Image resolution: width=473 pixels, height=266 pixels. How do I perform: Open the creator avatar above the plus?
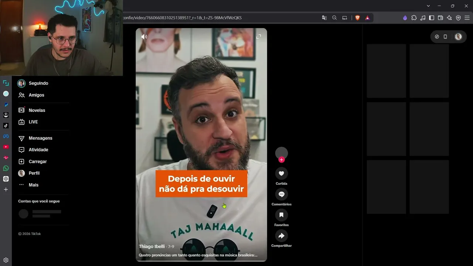[282, 153]
